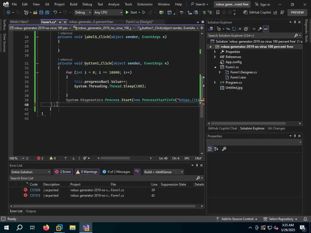The image size is (311, 233).
Task: Toggle Show All Files in Solution Explorer
Action: click(246, 29)
